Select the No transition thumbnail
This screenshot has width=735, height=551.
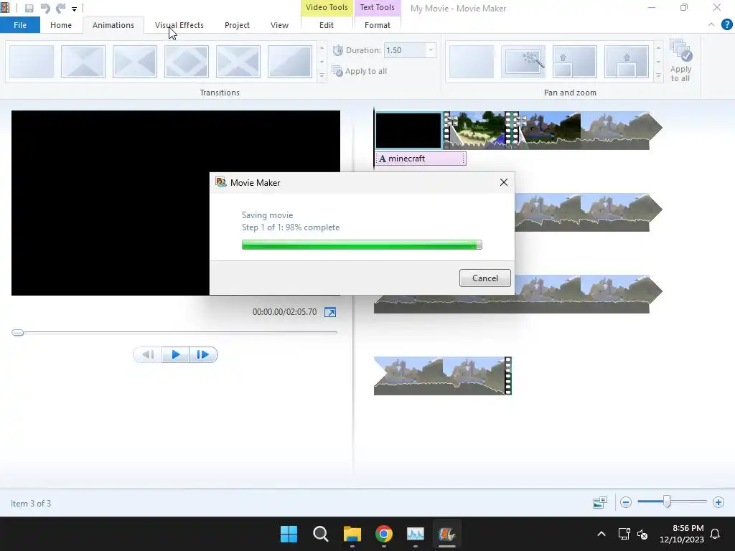[x=32, y=62]
